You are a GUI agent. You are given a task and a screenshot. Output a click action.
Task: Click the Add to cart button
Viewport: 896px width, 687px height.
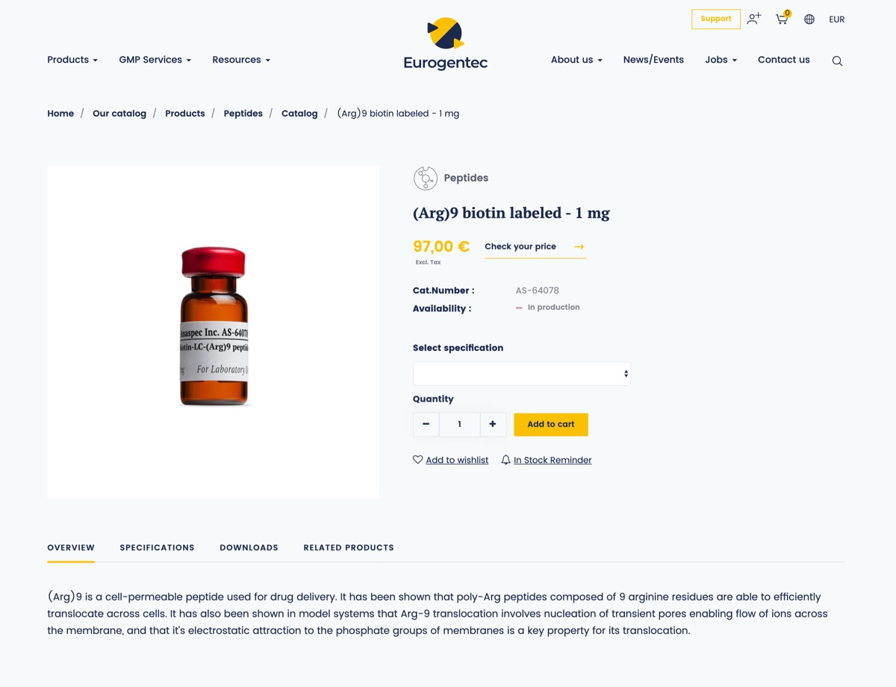pyautogui.click(x=551, y=424)
